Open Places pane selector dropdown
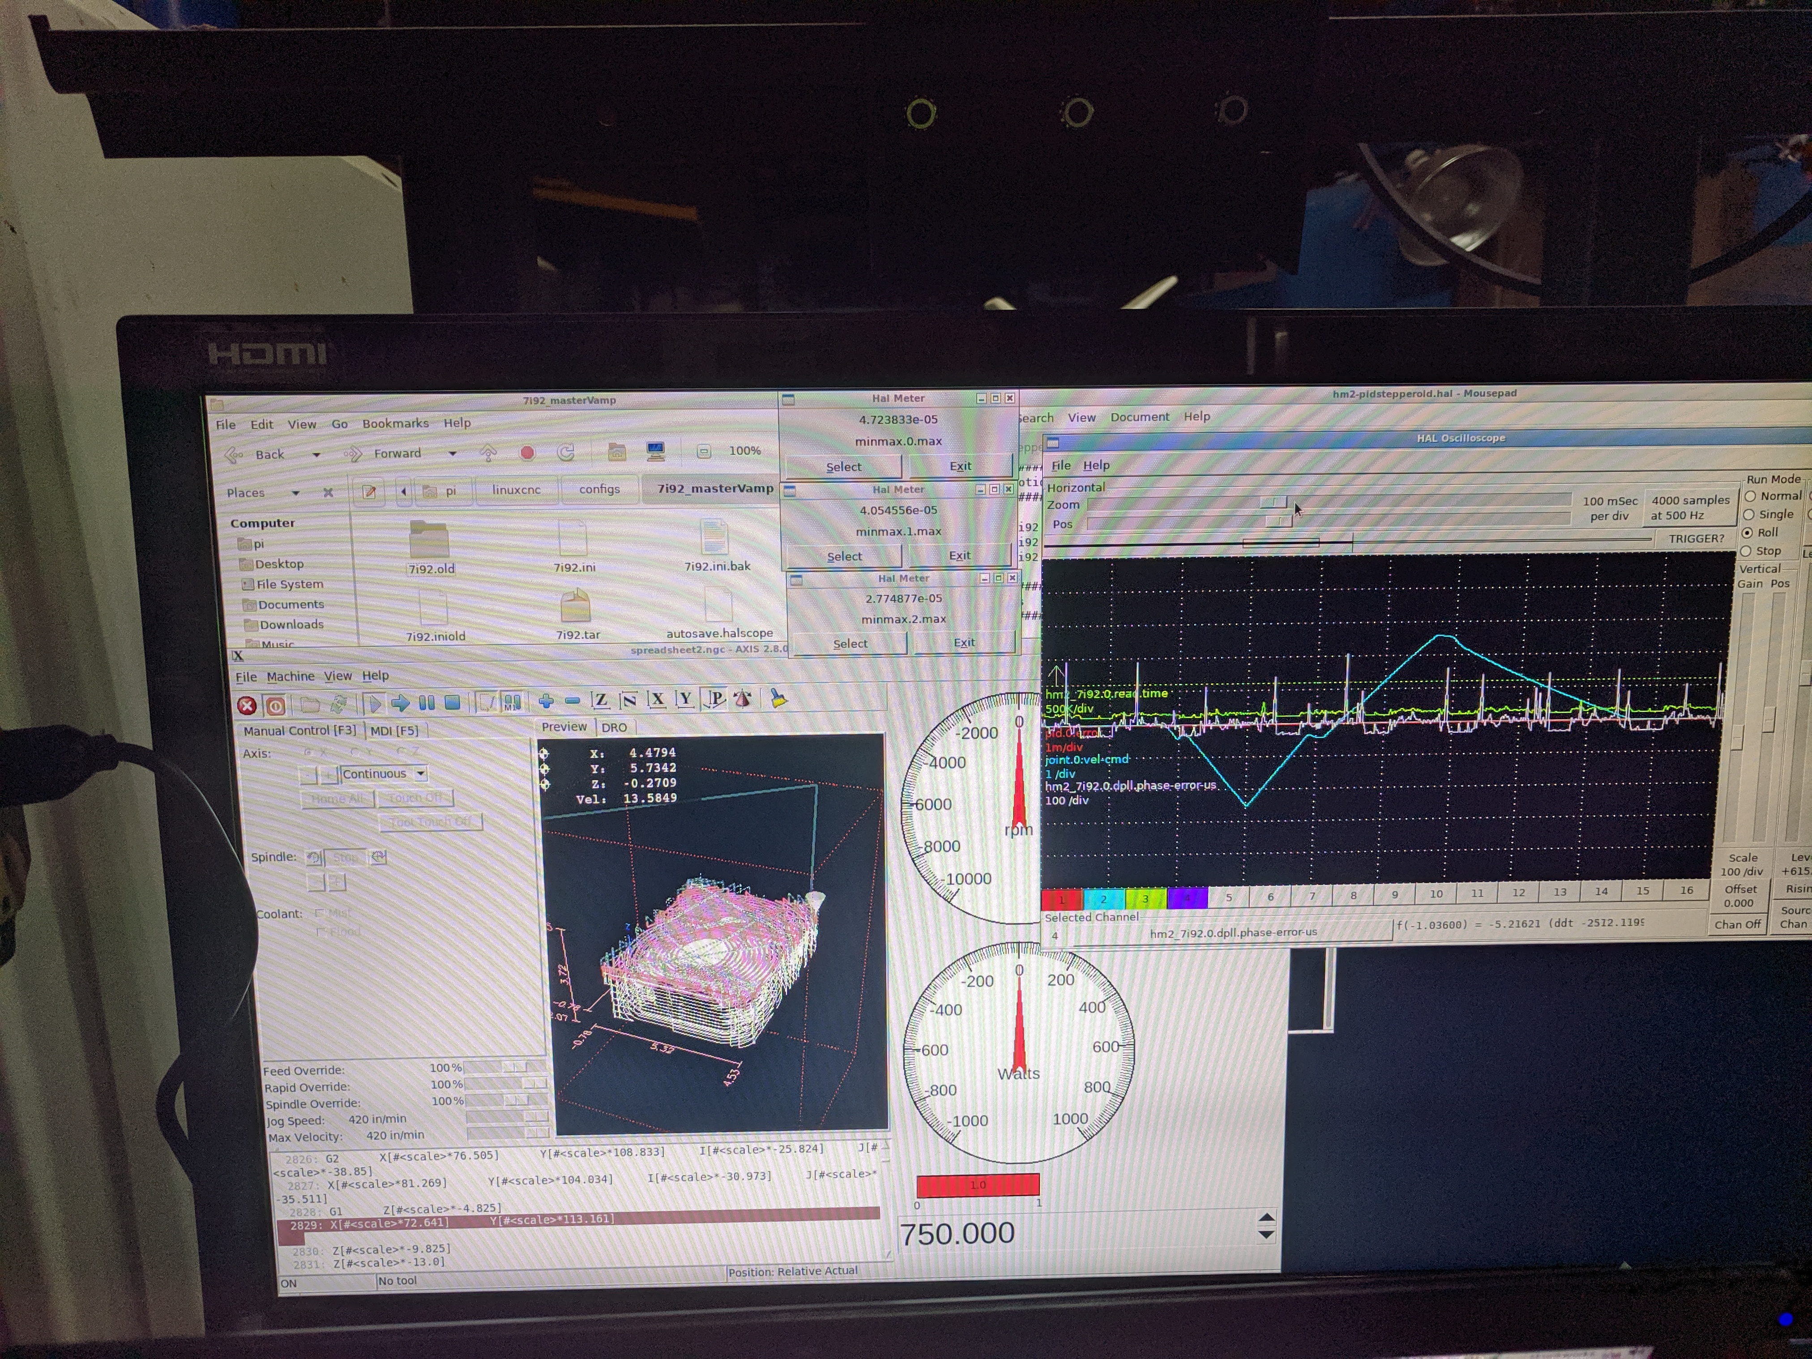The height and width of the screenshot is (1359, 1812). click(x=296, y=493)
